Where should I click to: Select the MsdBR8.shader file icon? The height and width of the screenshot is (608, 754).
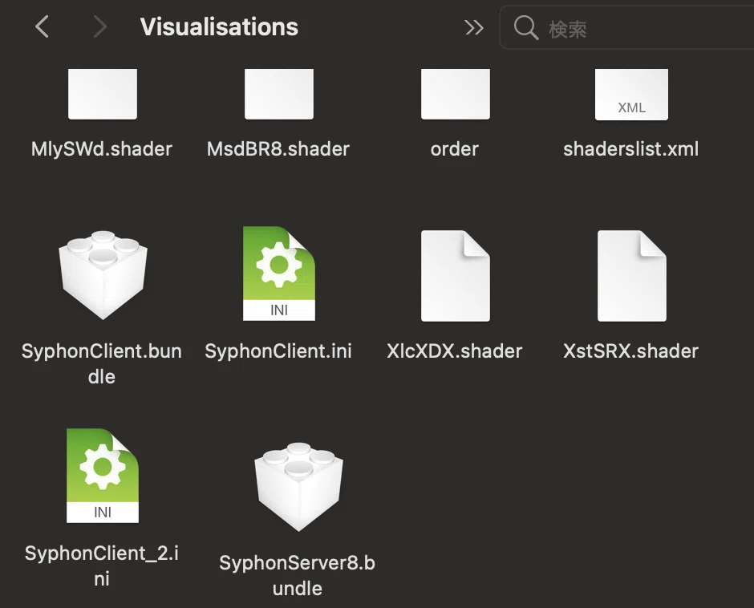tap(279, 94)
